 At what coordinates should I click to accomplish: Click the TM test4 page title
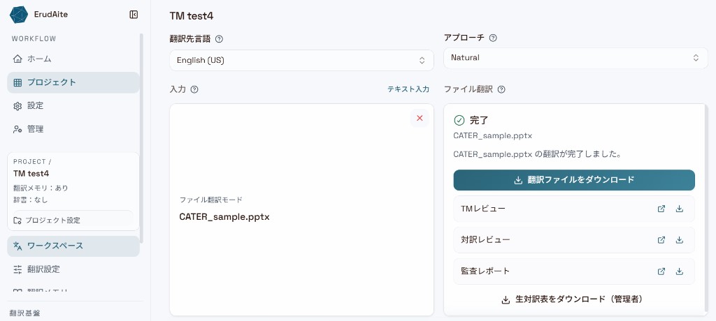pyautogui.click(x=192, y=16)
